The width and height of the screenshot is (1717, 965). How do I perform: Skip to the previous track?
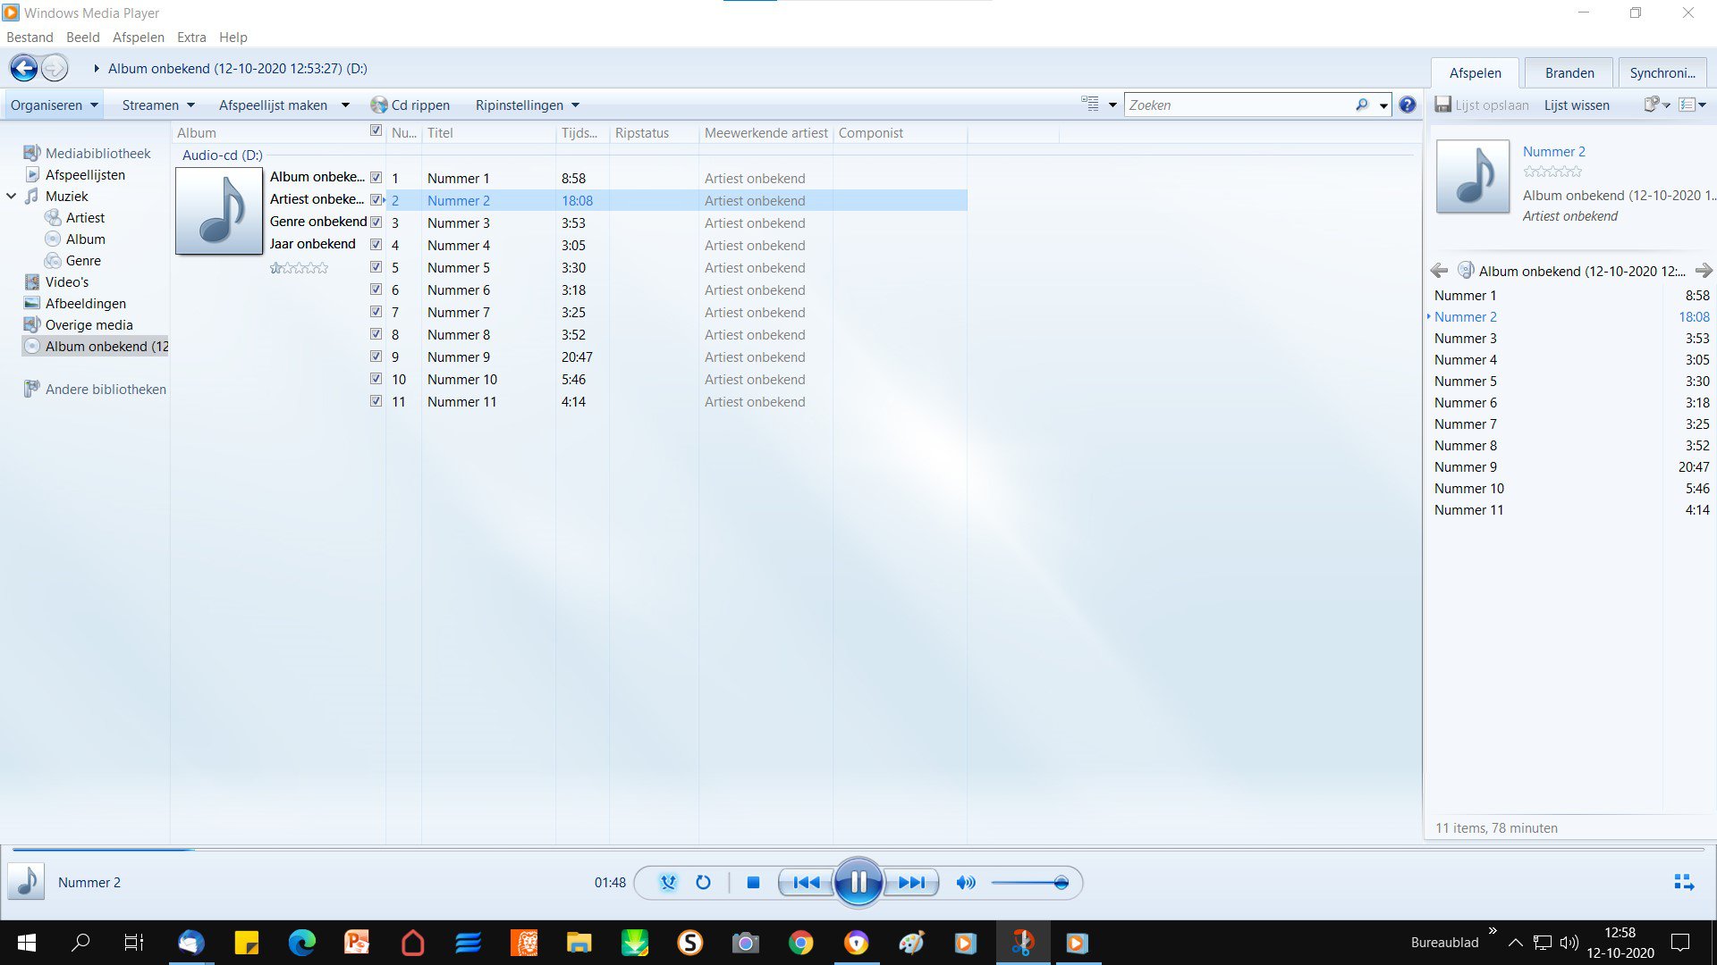click(x=807, y=883)
